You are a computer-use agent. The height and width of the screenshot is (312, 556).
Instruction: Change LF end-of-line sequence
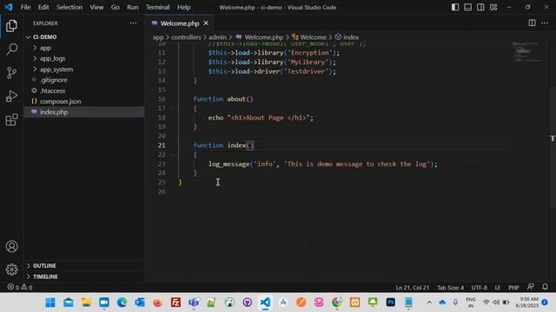coord(498,288)
